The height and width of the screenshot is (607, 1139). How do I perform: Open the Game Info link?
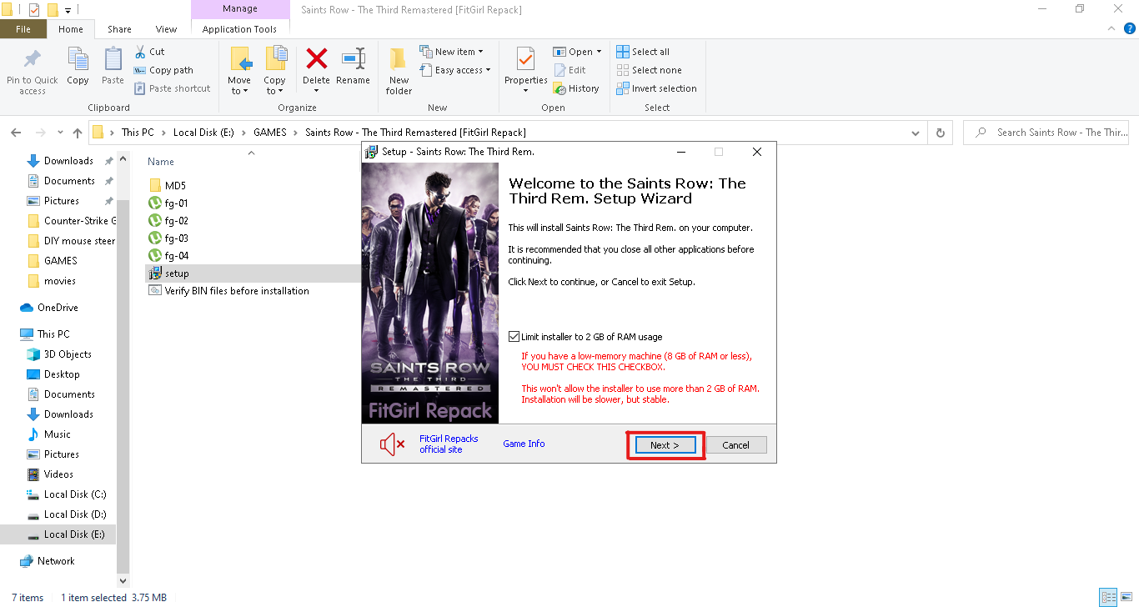click(x=524, y=444)
